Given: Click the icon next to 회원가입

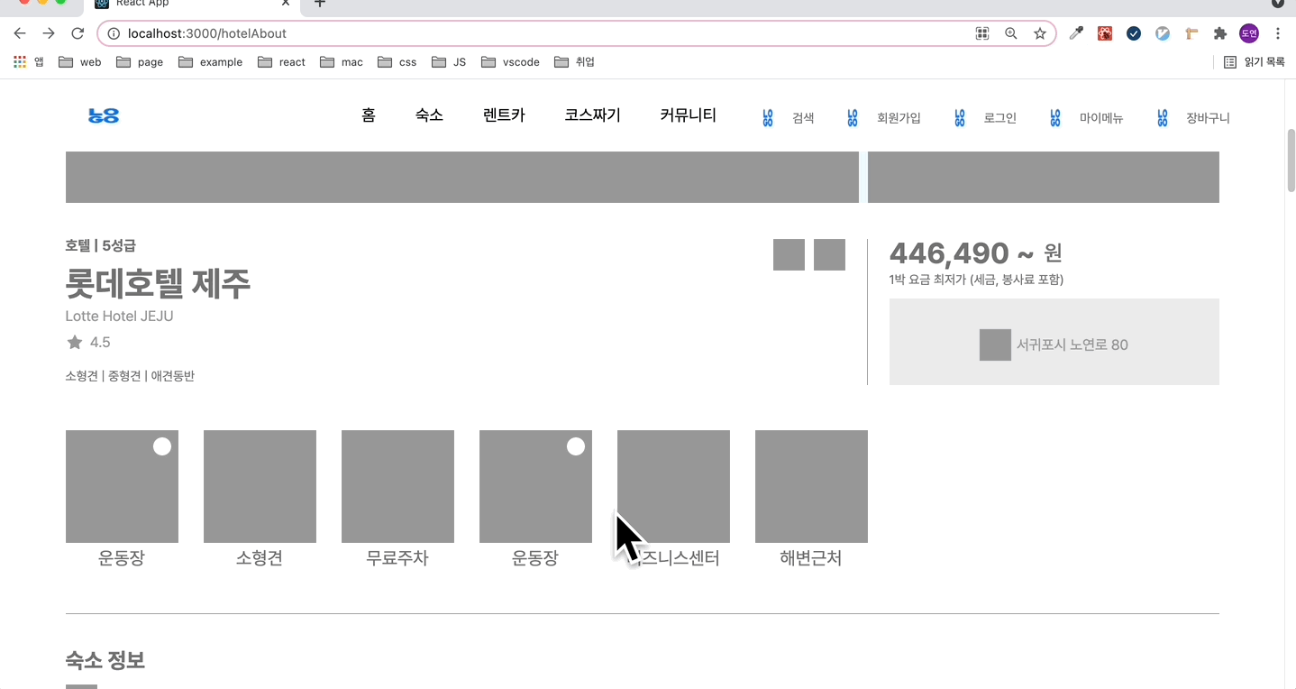Looking at the screenshot, I should point(853,118).
